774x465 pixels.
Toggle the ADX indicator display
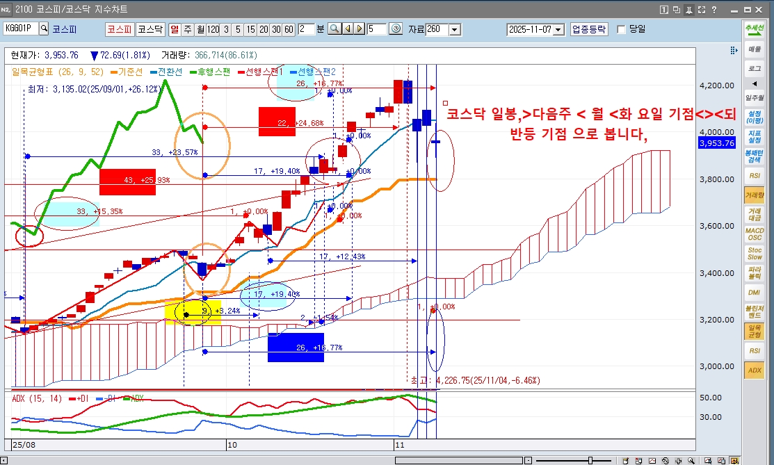(x=754, y=370)
